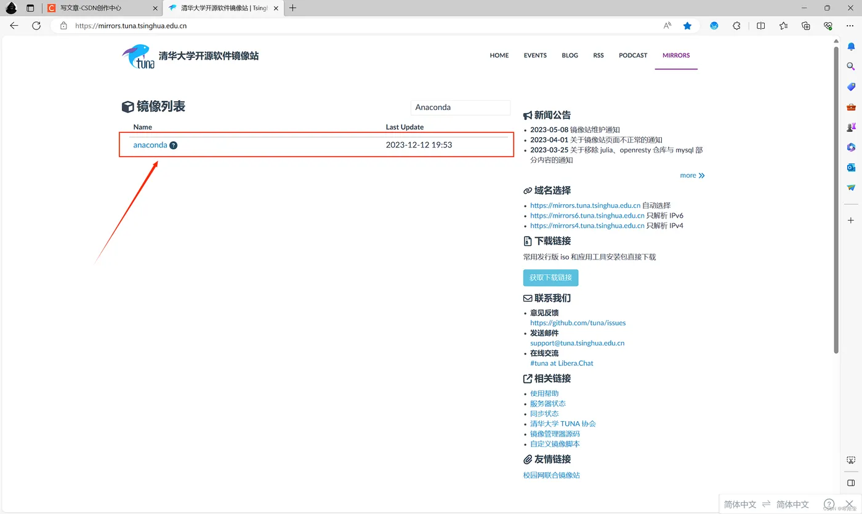
Task: Open the 服务器状态 link
Action: coord(548,404)
